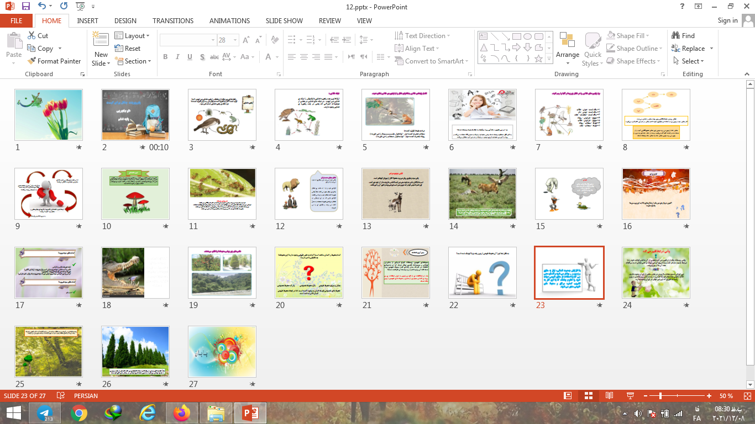755x424 pixels.
Task: Toggle Normal view in status bar
Action: (x=568, y=396)
